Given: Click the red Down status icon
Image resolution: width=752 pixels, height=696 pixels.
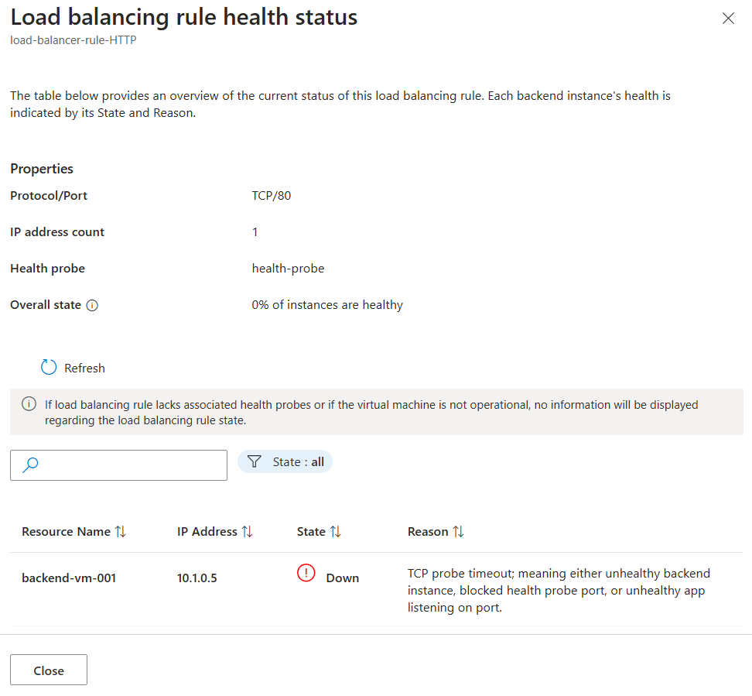Looking at the screenshot, I should [306, 574].
